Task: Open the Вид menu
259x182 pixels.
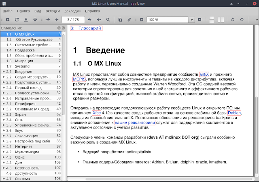Action: [38, 11]
